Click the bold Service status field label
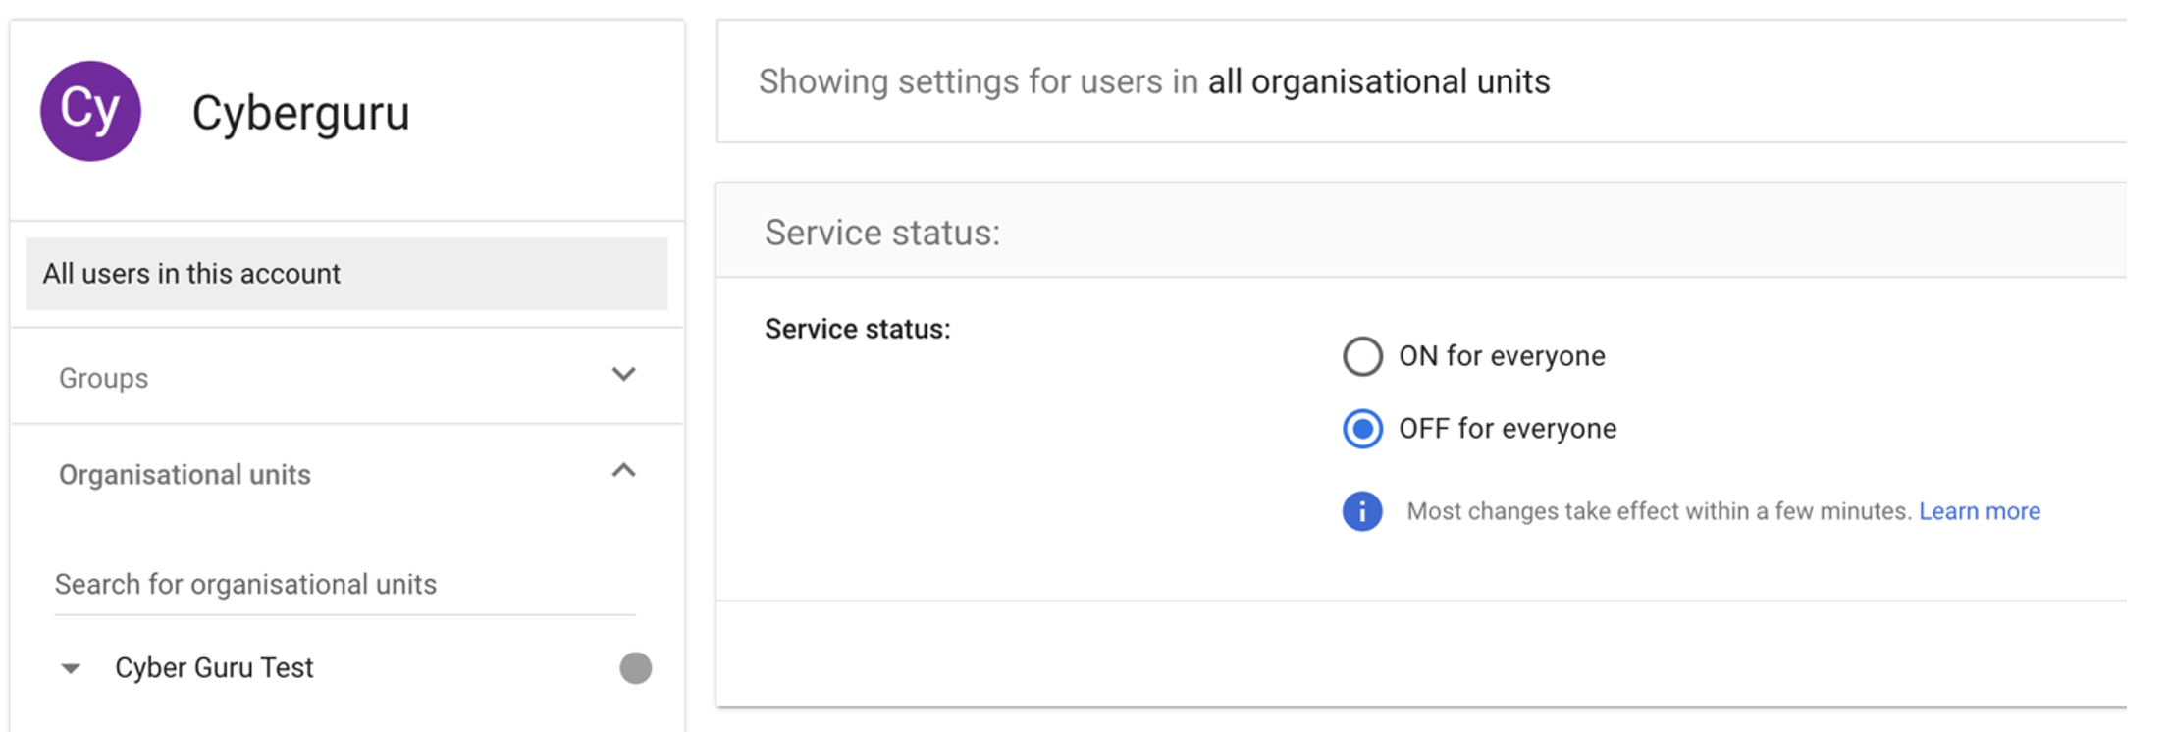2171x732 pixels. pyautogui.click(x=857, y=329)
